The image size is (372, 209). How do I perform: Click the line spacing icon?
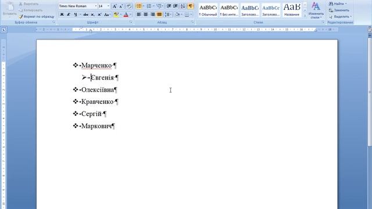click(167, 15)
